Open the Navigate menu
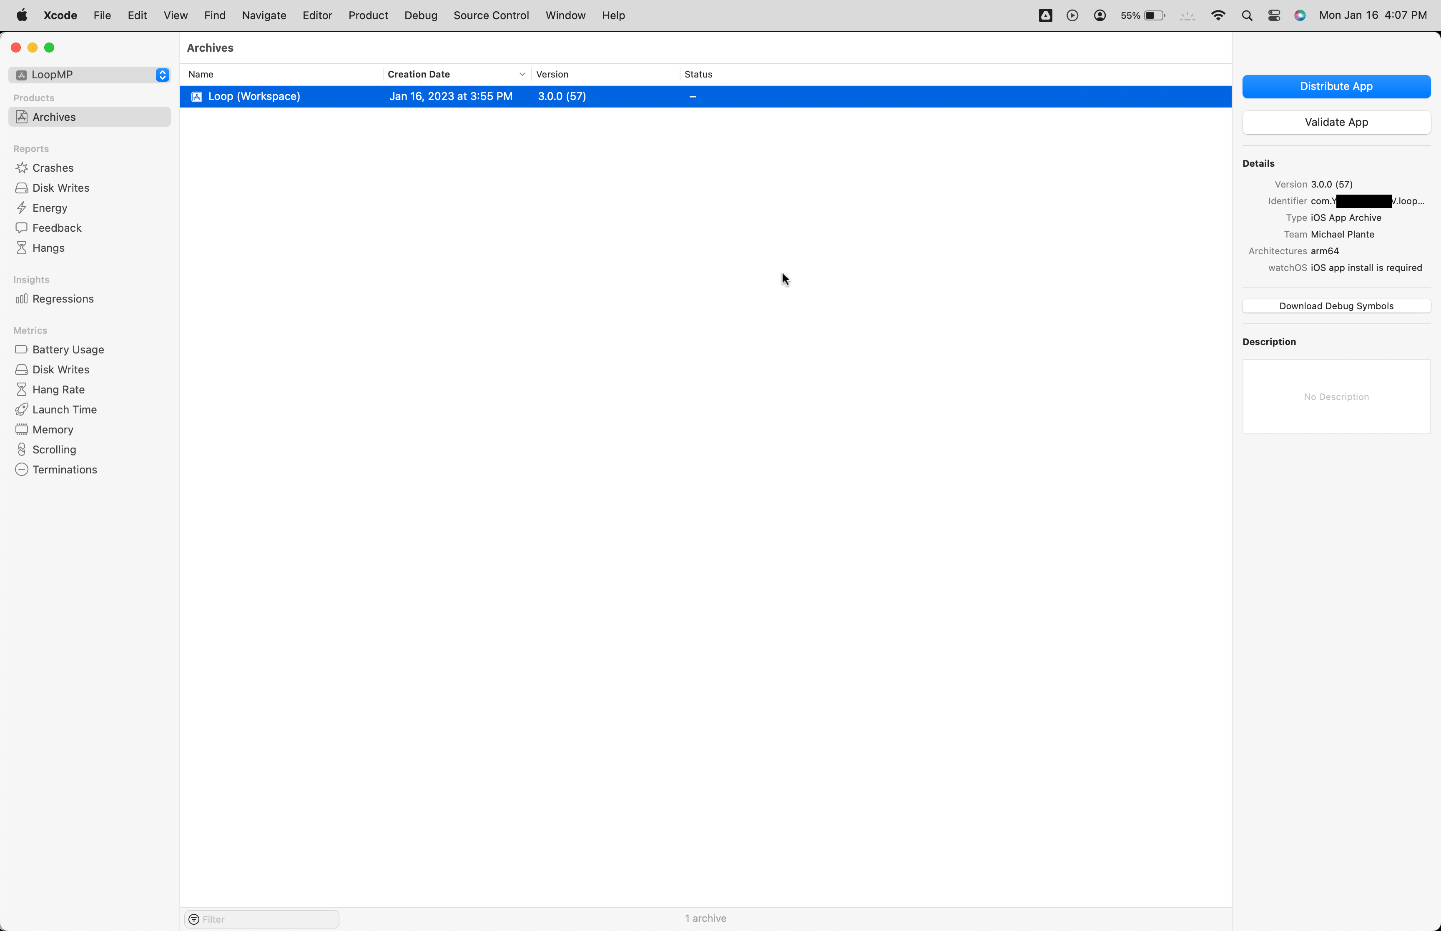Image resolution: width=1441 pixels, height=931 pixels. click(264, 15)
